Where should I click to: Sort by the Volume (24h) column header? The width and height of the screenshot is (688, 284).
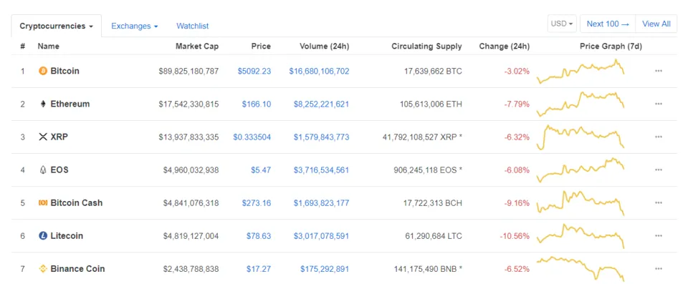324,46
